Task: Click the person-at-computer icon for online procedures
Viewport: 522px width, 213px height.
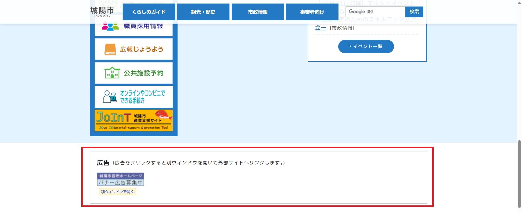Action: [110, 97]
